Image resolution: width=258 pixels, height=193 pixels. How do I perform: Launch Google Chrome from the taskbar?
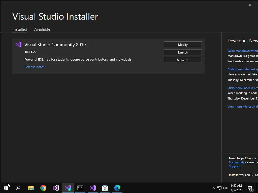pos(43,188)
